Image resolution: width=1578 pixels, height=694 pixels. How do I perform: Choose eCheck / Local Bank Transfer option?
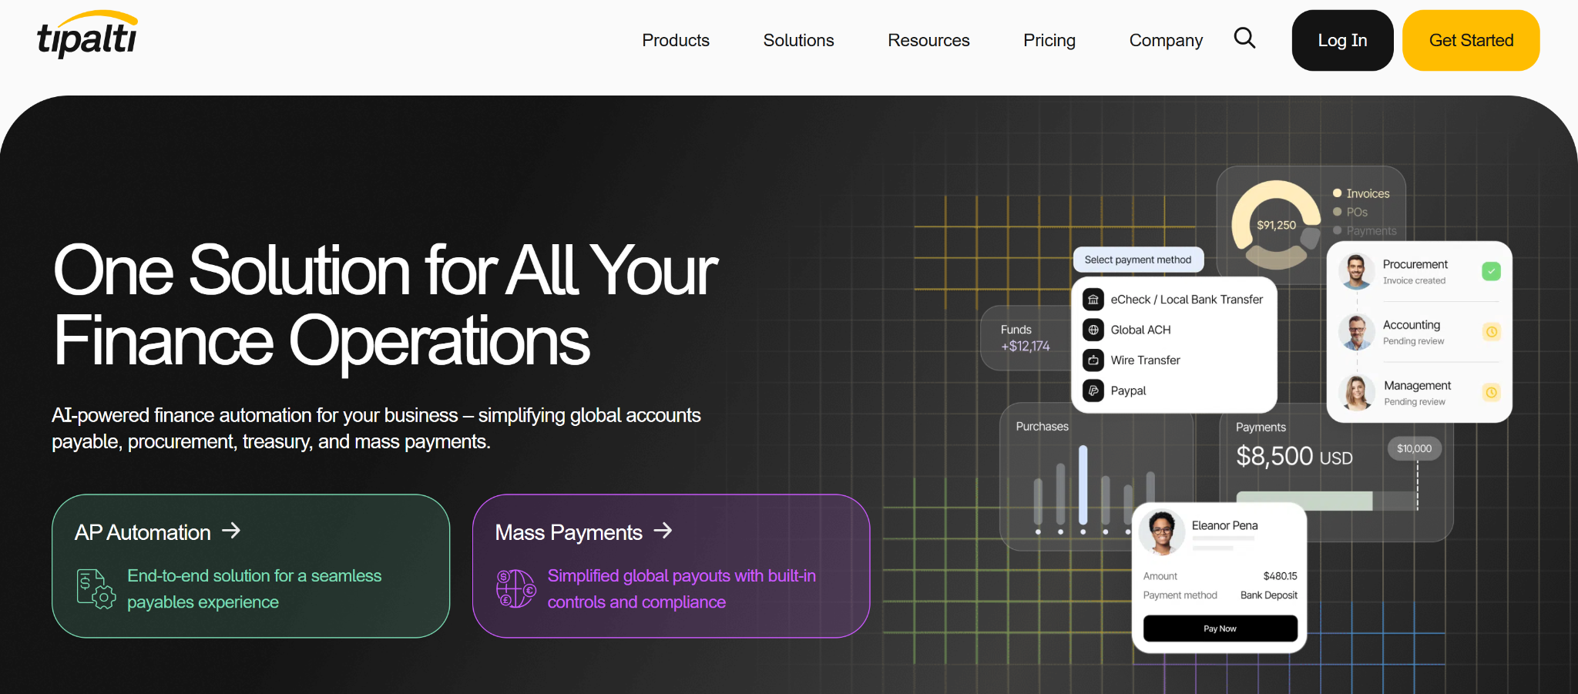1173,299
